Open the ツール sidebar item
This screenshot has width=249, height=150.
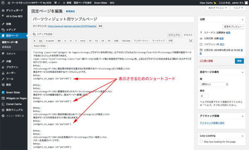click(x=14, y=79)
